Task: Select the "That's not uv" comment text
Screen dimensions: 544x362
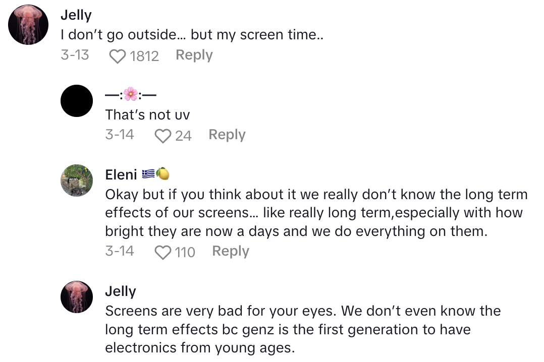Action: tap(147, 115)
